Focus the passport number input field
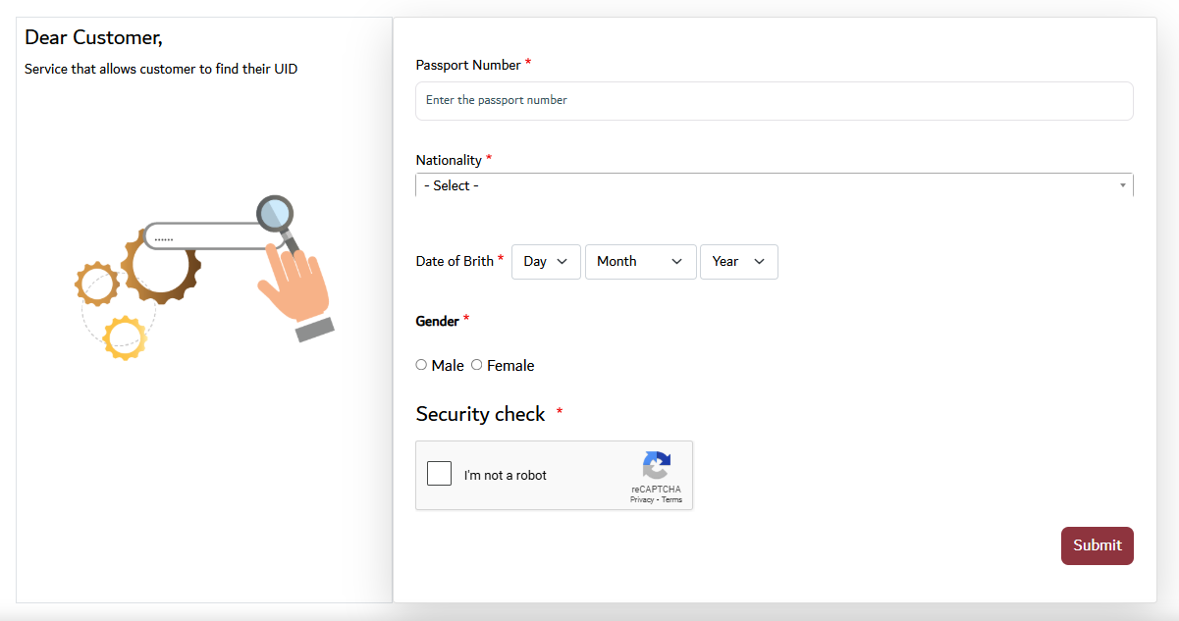The width and height of the screenshot is (1179, 621). point(774,101)
